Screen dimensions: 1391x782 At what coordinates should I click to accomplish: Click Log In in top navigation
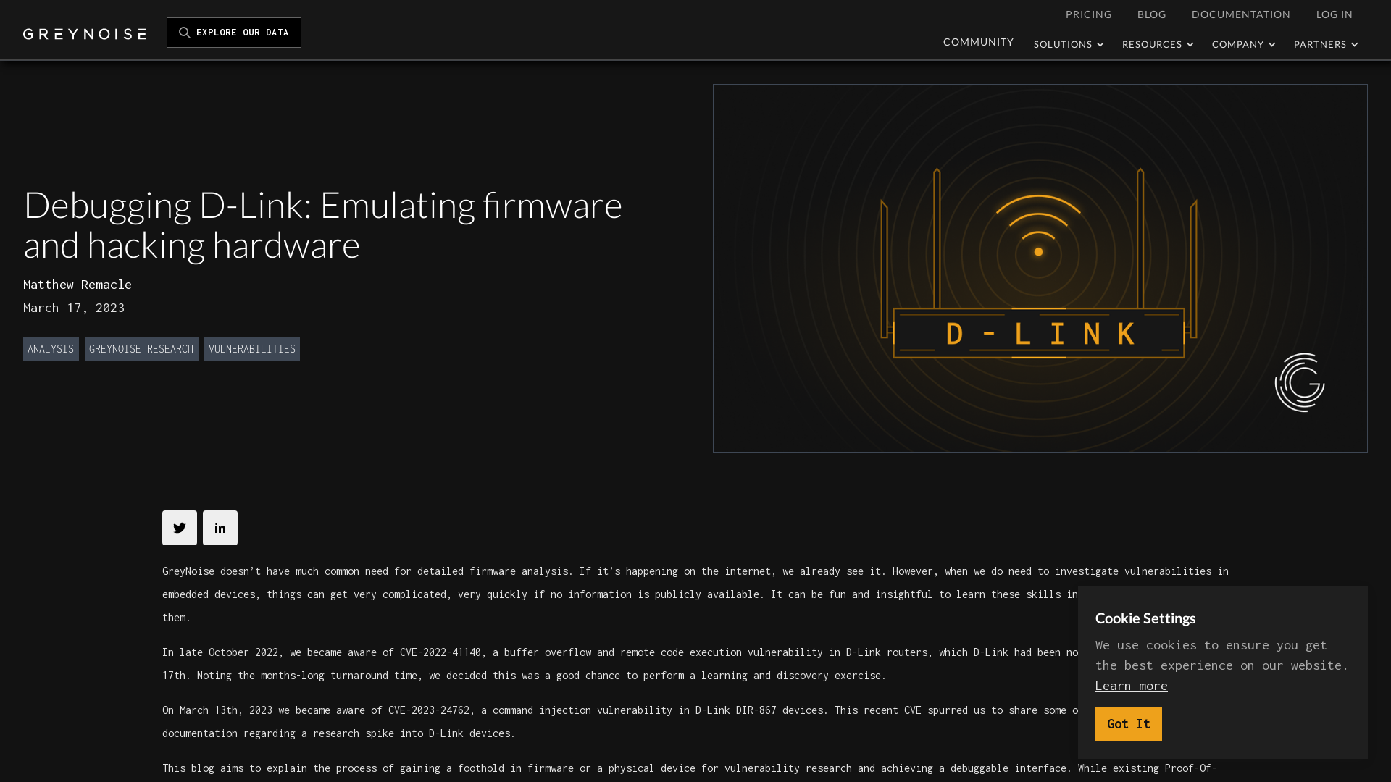click(x=1334, y=14)
